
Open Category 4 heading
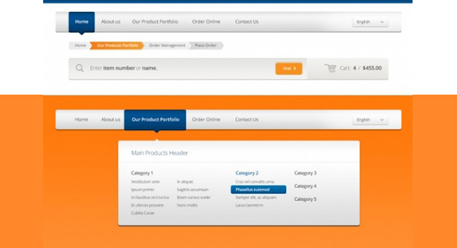(305, 186)
